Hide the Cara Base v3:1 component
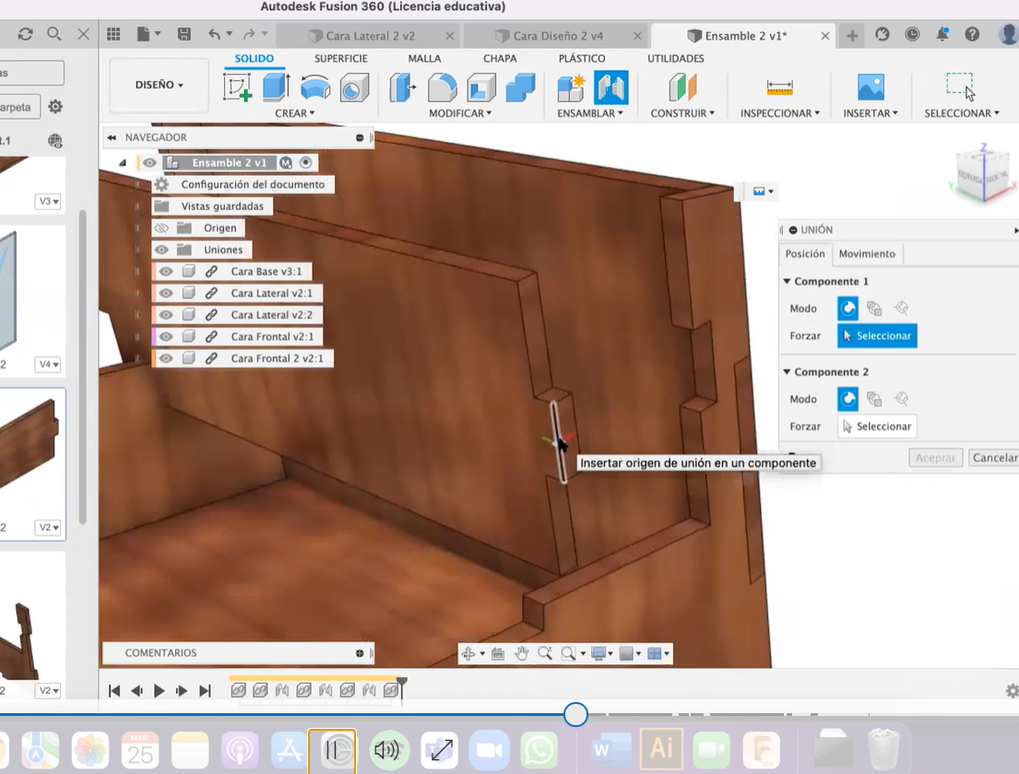Image resolution: width=1019 pixels, height=774 pixels. [x=166, y=272]
